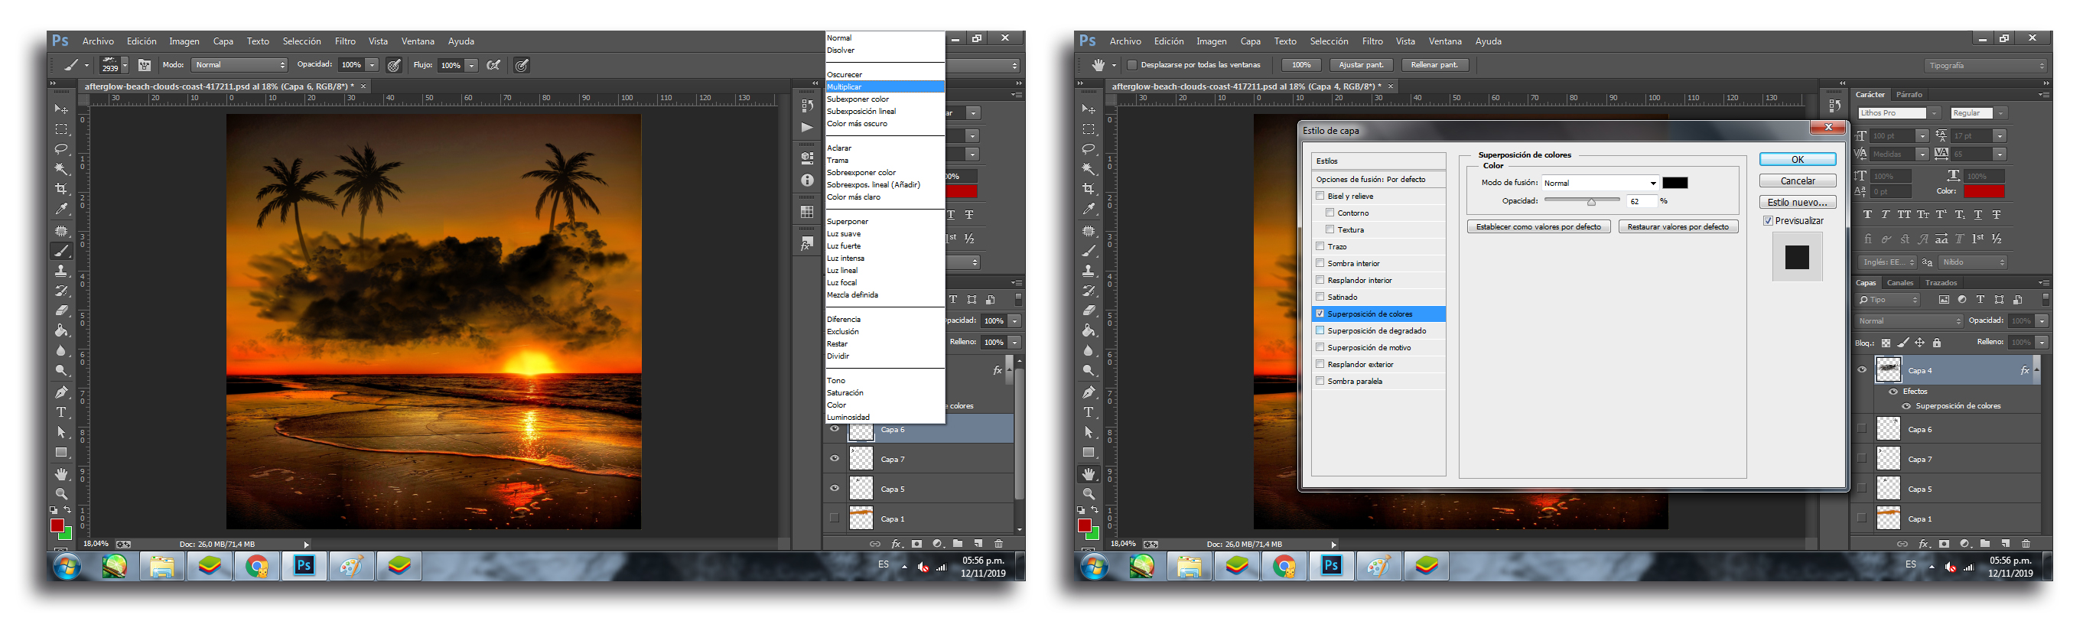
Task: Uncheck Previsualizar in Estilo de capa
Action: (x=1768, y=221)
